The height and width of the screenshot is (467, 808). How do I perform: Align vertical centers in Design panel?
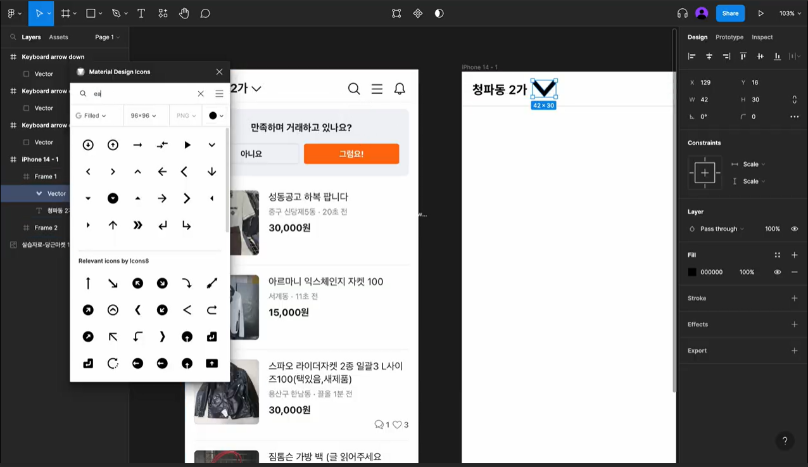(x=761, y=56)
